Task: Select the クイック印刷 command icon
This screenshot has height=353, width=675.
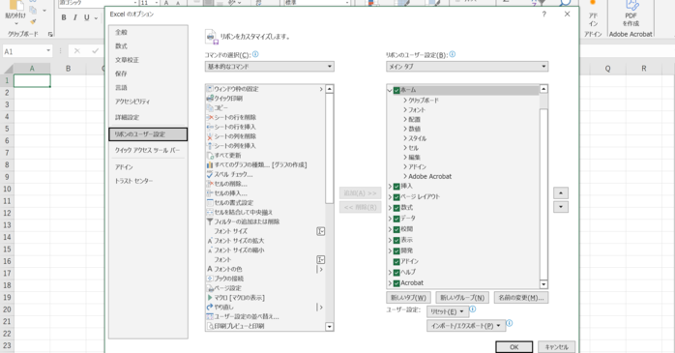Action: pos(210,99)
